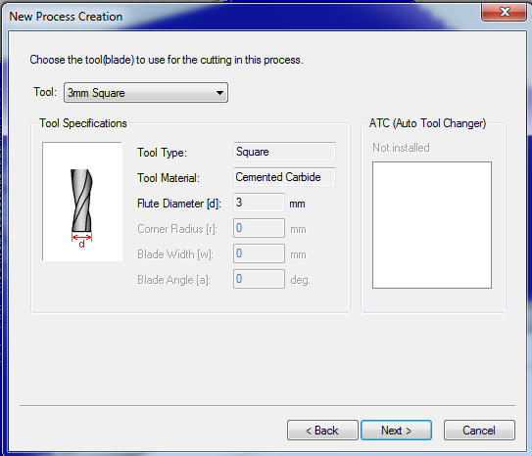Cancel the New Process Creation dialog
The height and width of the screenshot is (456, 532).
(x=479, y=431)
